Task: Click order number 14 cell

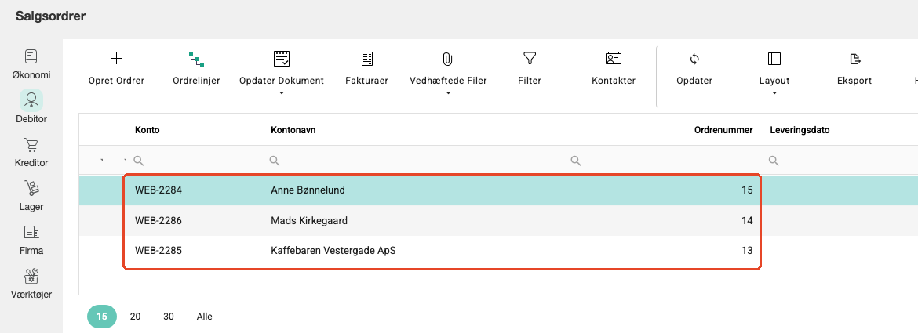Action: point(747,221)
